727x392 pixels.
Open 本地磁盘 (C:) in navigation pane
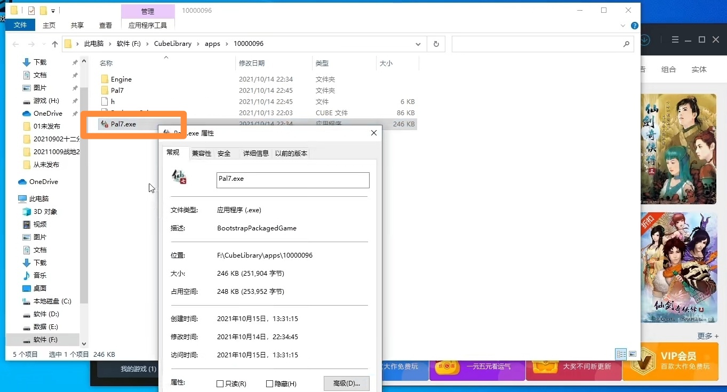click(x=52, y=301)
